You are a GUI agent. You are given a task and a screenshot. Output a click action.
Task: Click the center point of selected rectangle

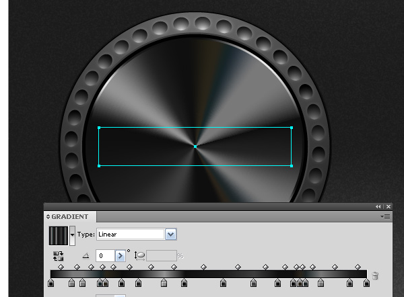click(x=195, y=146)
